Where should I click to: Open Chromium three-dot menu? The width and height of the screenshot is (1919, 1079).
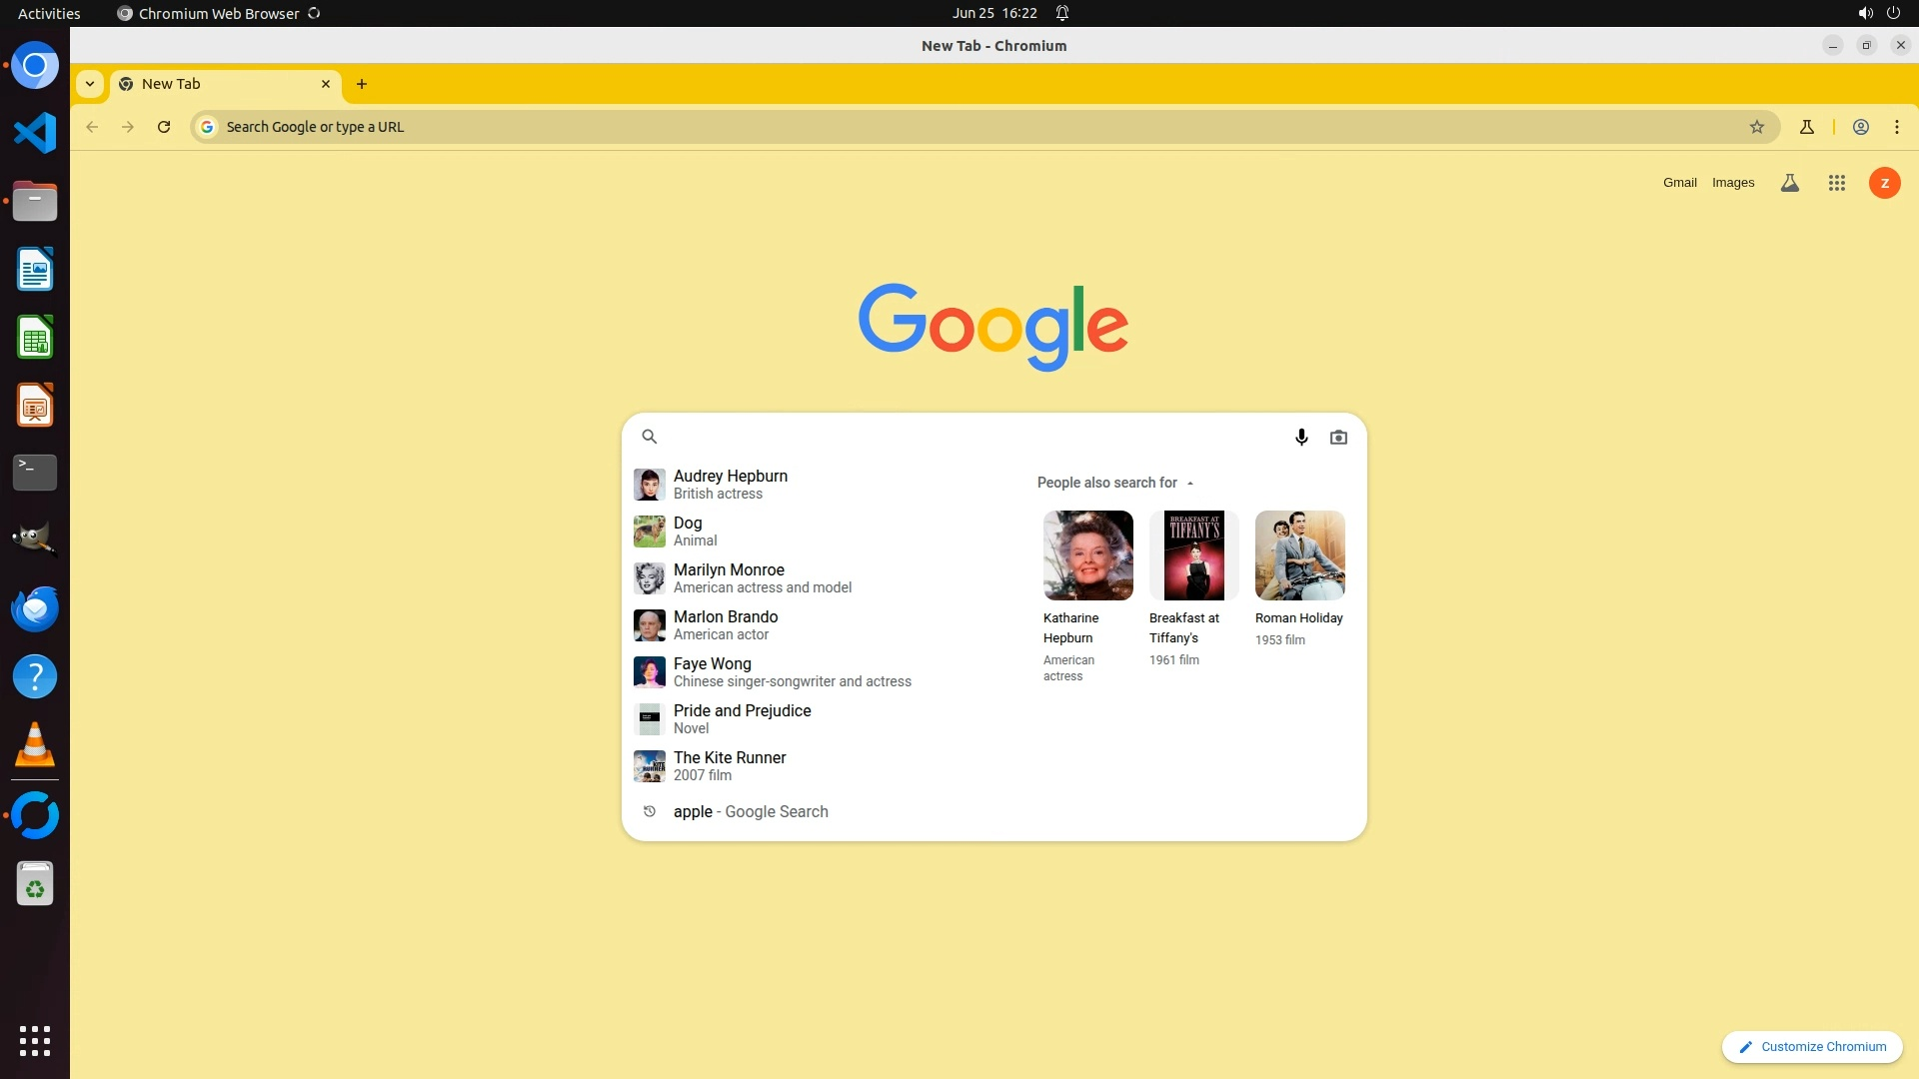[x=1897, y=127]
